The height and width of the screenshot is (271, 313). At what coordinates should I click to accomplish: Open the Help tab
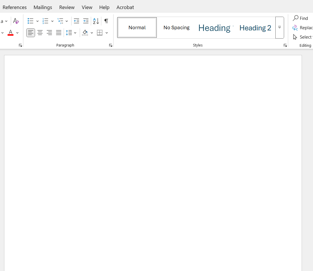[105, 7]
